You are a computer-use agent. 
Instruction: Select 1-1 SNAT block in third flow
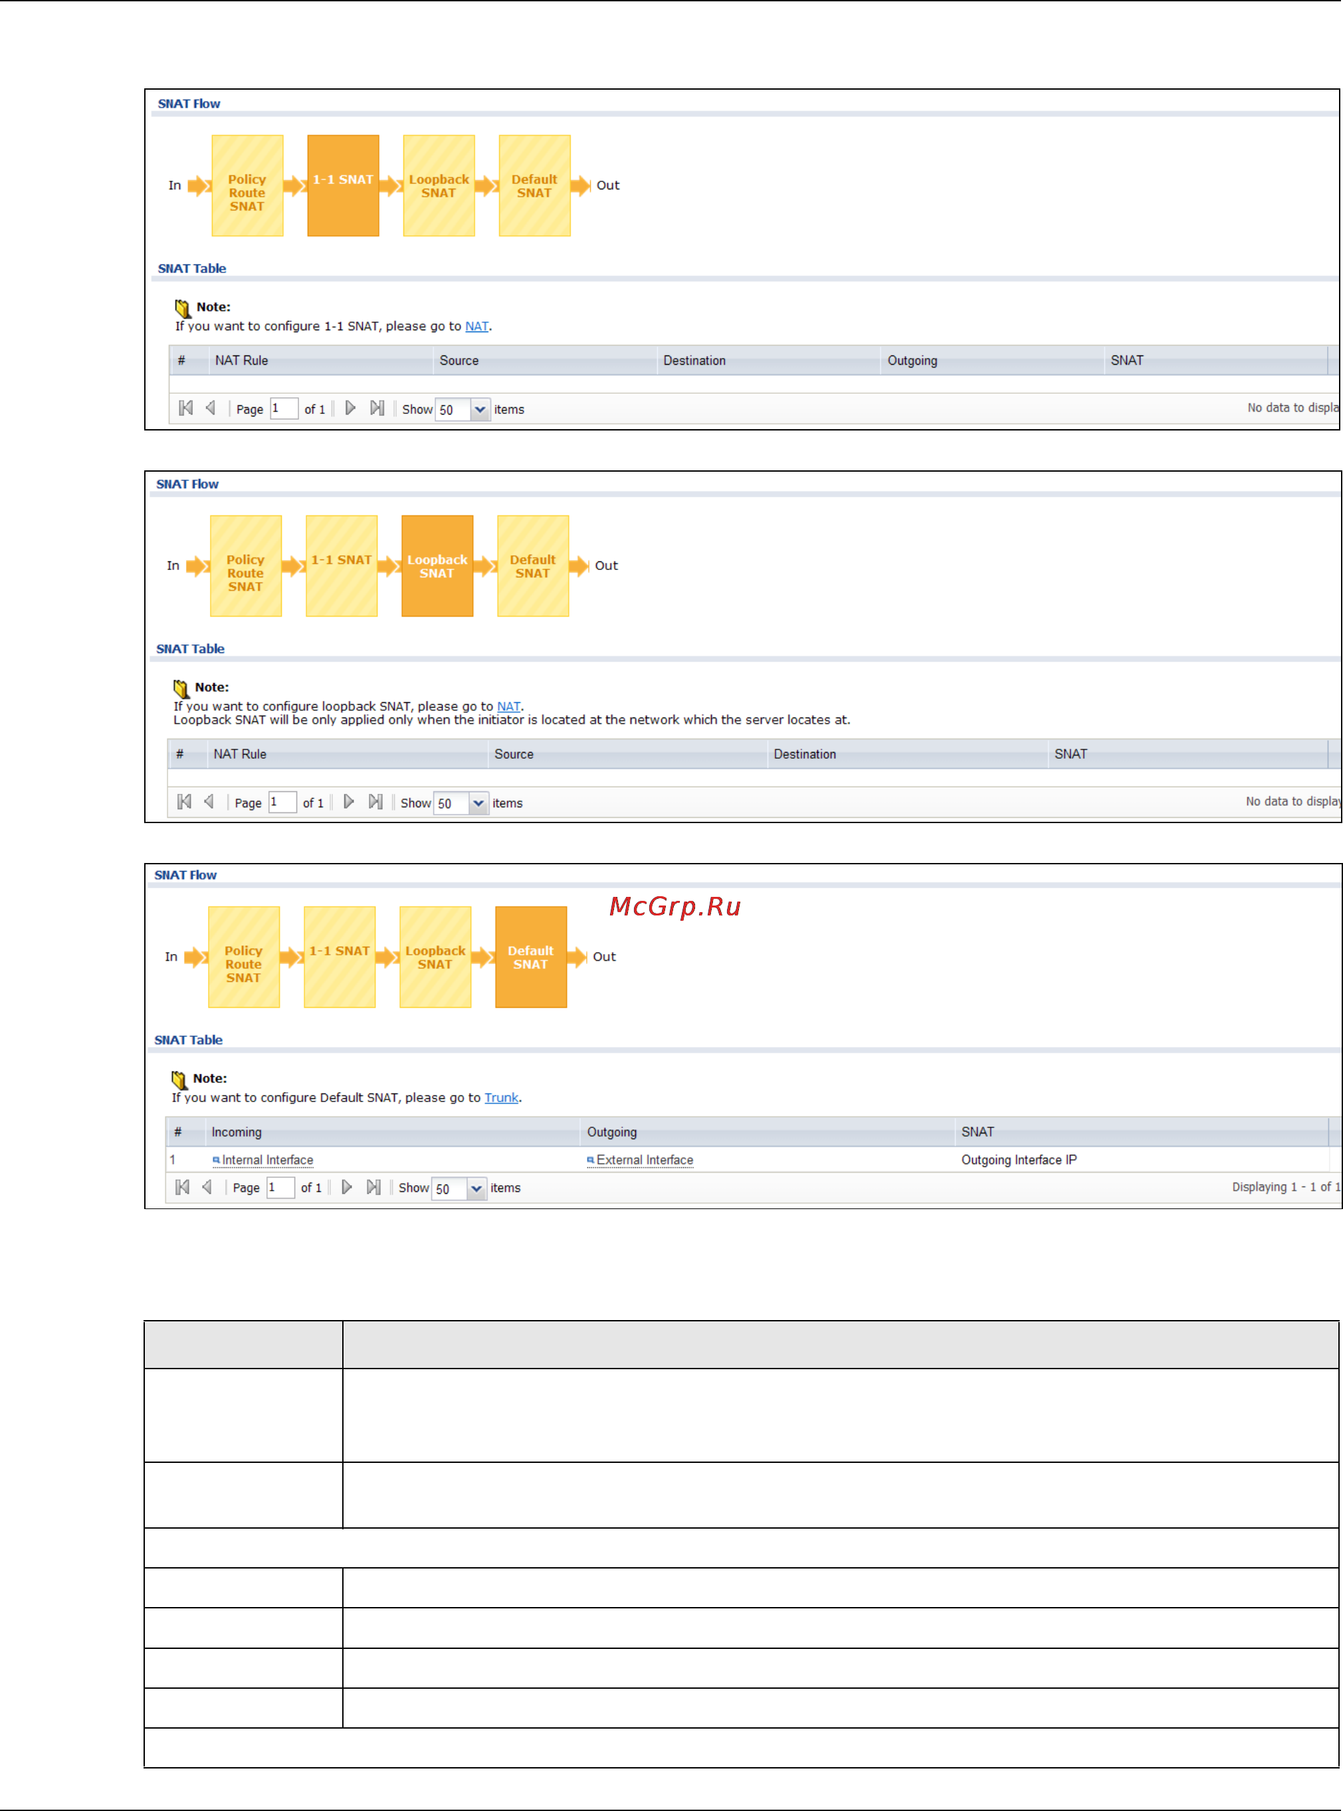[x=340, y=957]
